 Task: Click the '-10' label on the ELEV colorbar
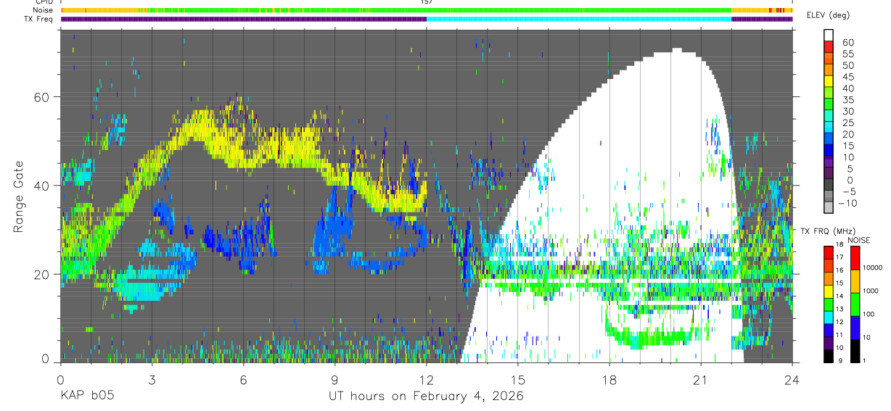click(x=848, y=203)
